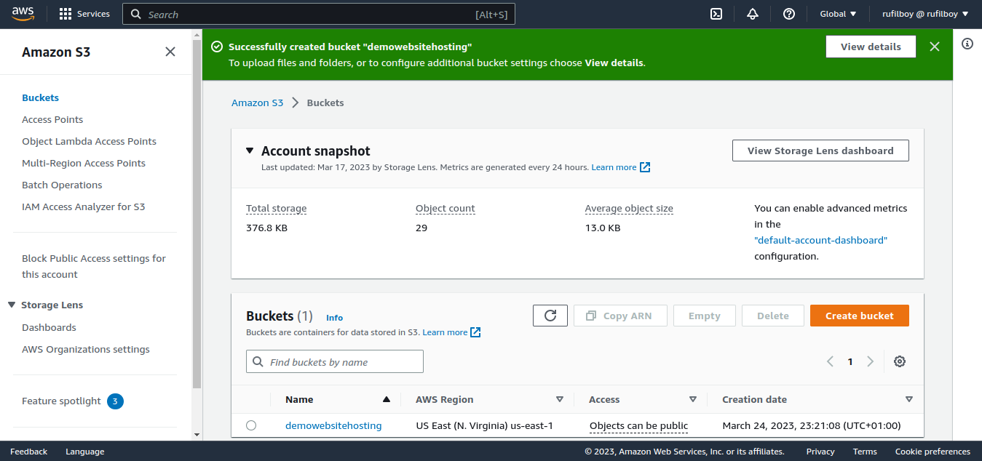The width and height of the screenshot is (982, 461).
Task: Open Privacy footer link
Action: coord(820,452)
